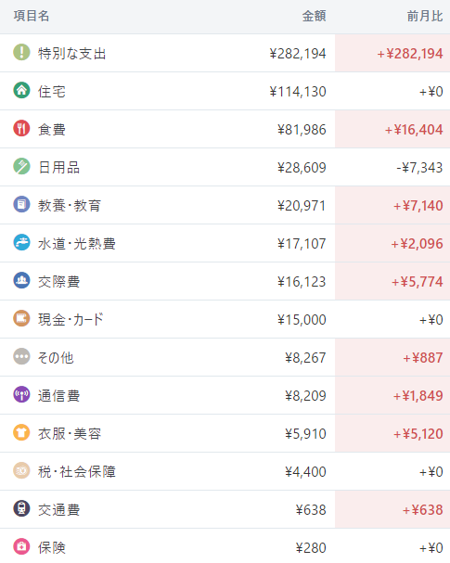Click the 前月比 column header
This screenshot has height=563, width=450.
[x=425, y=16]
